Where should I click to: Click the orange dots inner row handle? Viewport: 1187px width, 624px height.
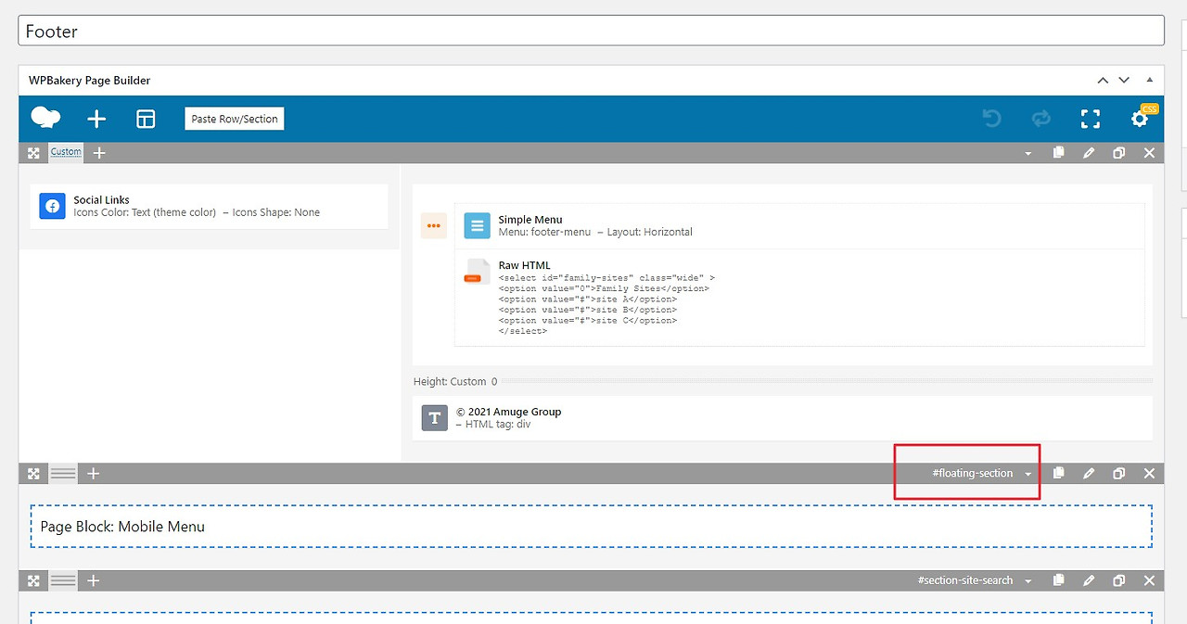pos(433,225)
